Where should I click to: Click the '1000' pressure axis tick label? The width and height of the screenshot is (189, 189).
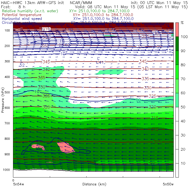pyautogui.click(x=6, y=170)
